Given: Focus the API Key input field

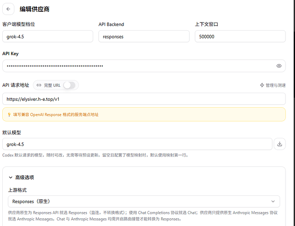Looking at the screenshot, I should [144, 66].
